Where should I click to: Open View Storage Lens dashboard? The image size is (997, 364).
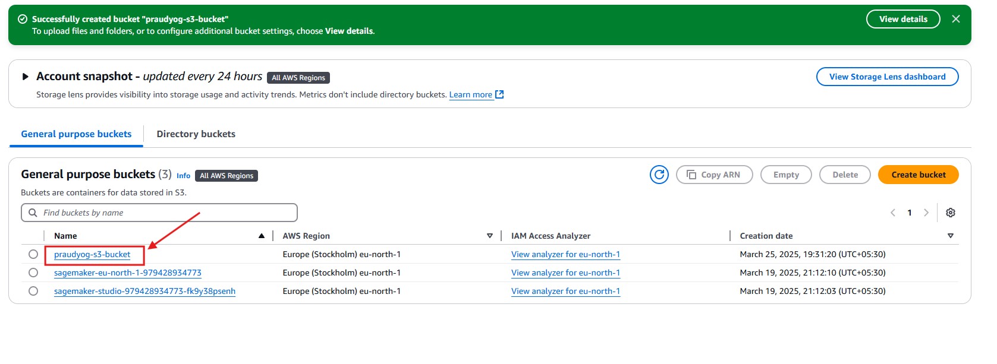point(887,77)
